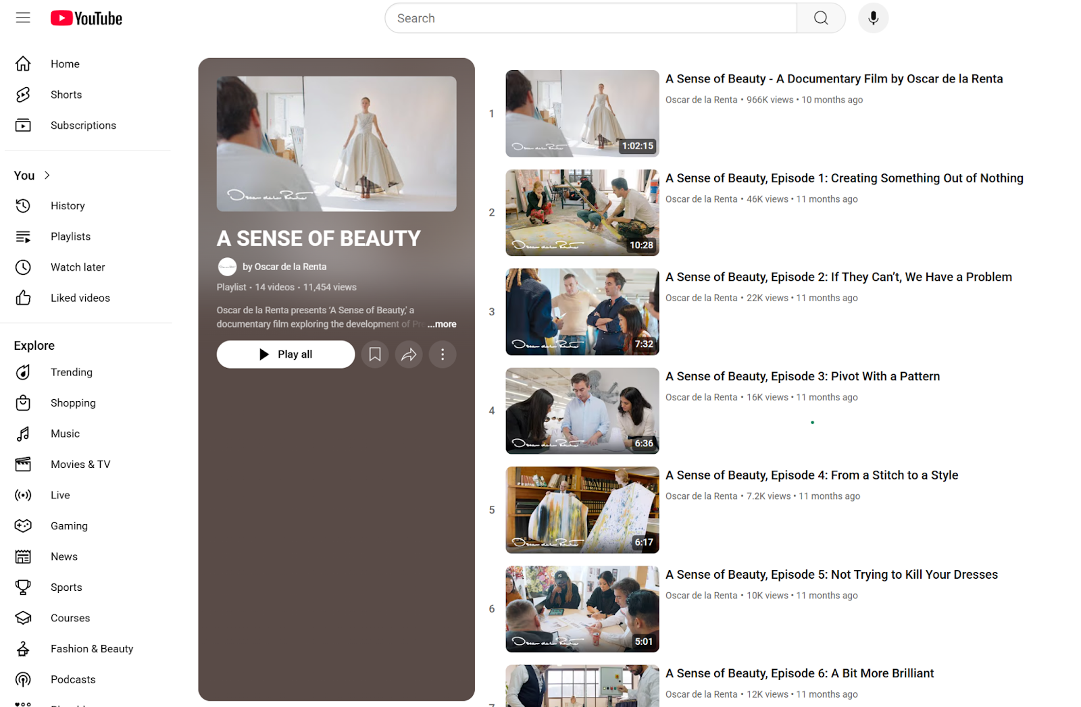Viewport: 1081px width, 707px height.
Task: Open Episode 1 Creating Something title
Action: click(x=844, y=178)
